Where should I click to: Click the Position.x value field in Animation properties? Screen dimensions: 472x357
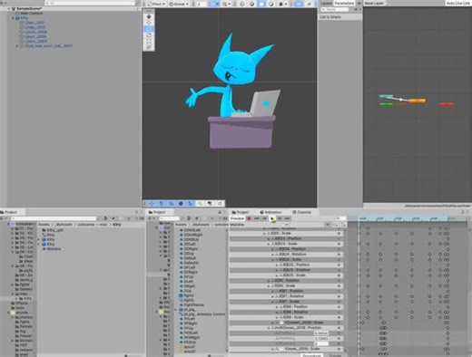(x=321, y=333)
